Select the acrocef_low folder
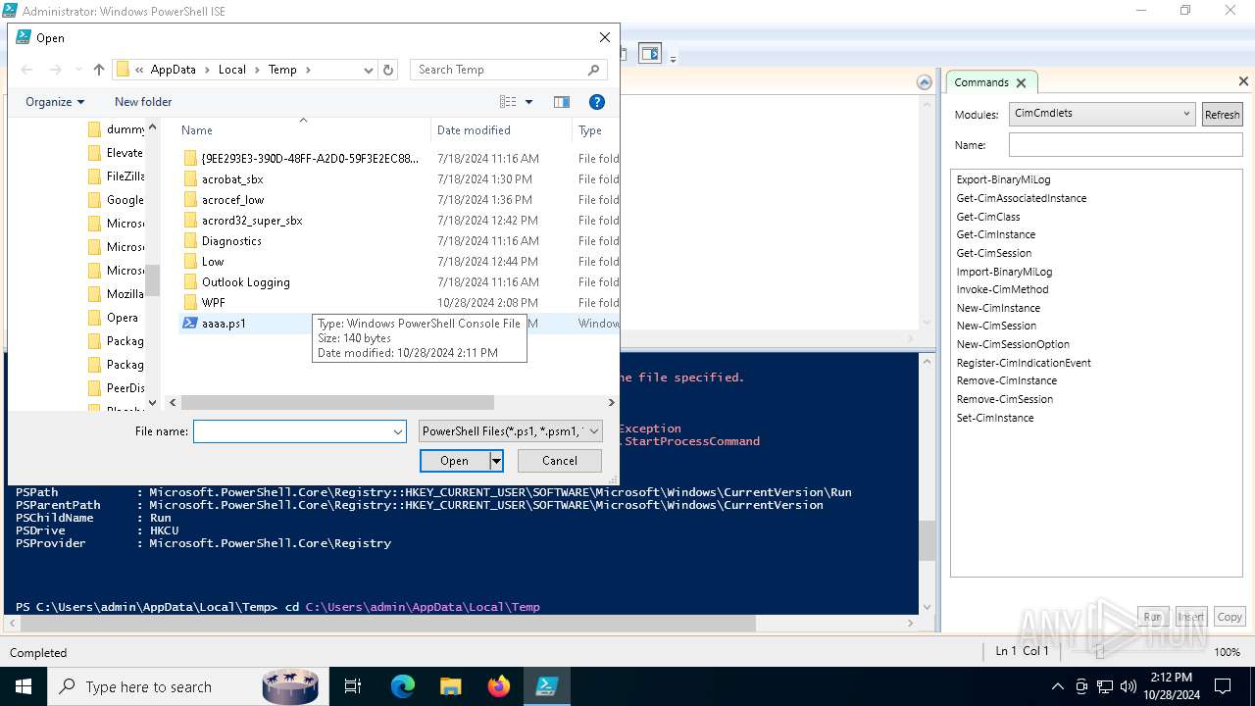This screenshot has width=1255, height=706. click(x=232, y=200)
